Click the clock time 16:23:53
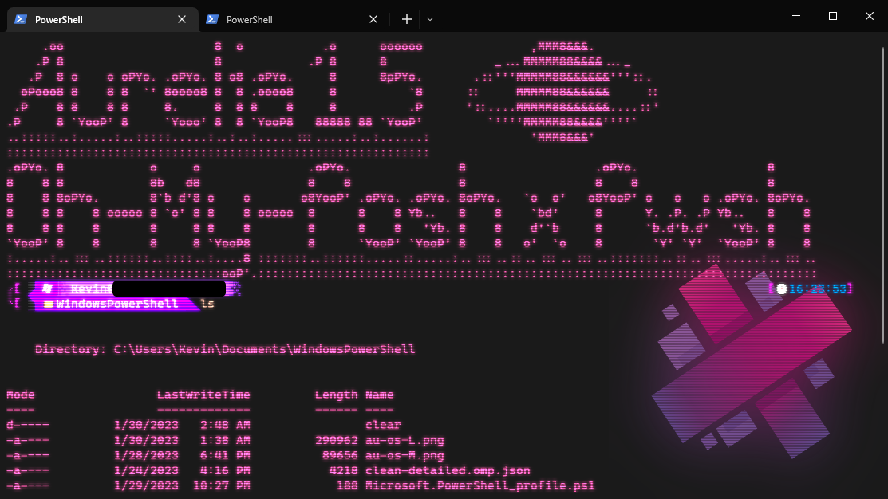 click(817, 289)
